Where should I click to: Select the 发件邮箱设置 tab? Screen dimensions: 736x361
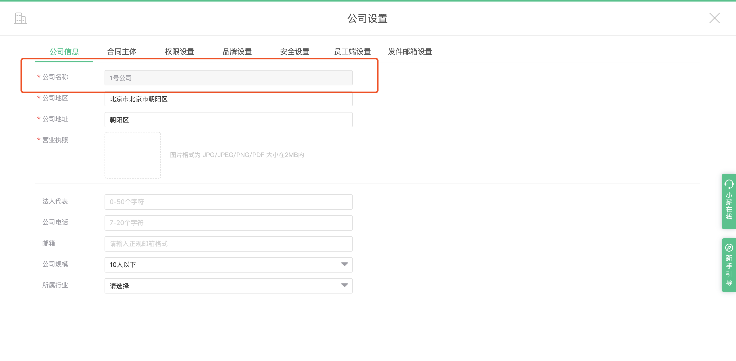tap(410, 52)
